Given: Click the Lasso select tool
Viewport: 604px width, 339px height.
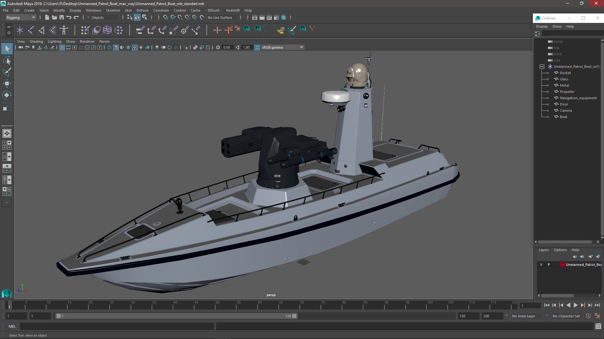Looking at the screenshot, I should [x=7, y=60].
